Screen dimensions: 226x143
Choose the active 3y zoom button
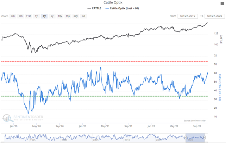pos(45,16)
